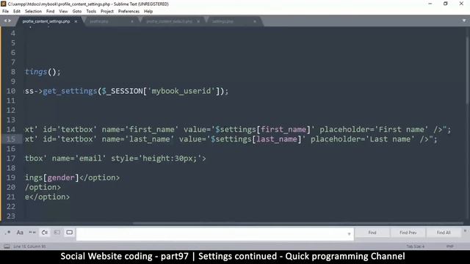Close the fourth file tab
The height and width of the screenshot is (264, 470).
[x=255, y=21]
